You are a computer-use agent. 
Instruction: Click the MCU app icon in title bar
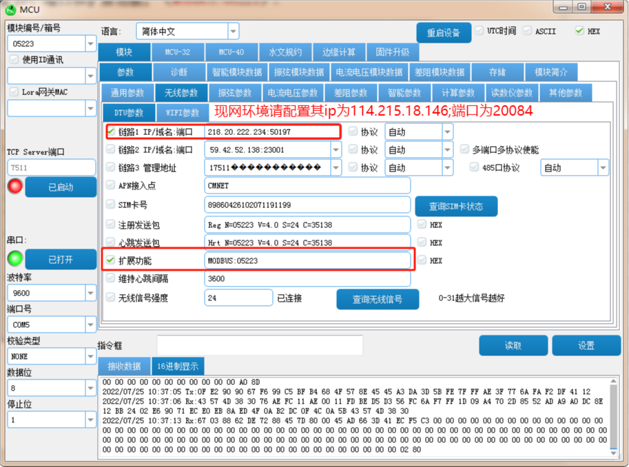(x=11, y=9)
